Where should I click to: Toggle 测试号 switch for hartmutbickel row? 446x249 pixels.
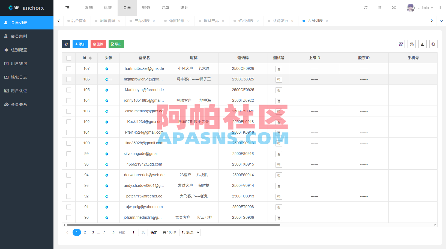(x=279, y=69)
